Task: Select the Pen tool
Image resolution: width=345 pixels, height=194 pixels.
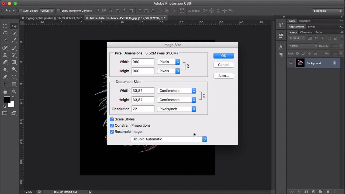Action: (5, 77)
